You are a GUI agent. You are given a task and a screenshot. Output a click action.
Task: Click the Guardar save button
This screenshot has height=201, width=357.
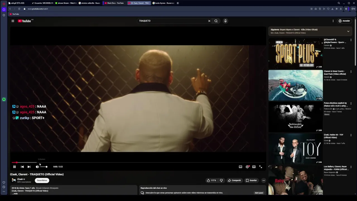251,180
